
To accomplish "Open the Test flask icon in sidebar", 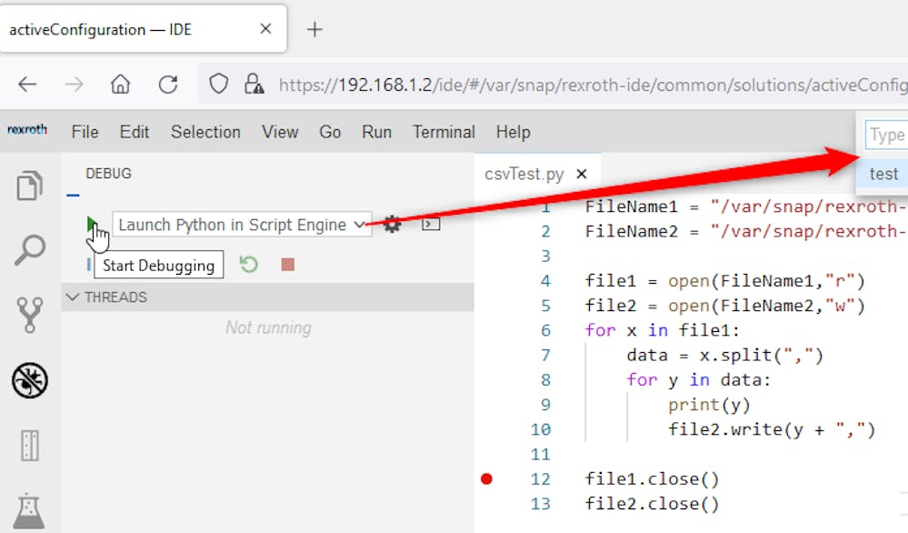I will (30, 510).
